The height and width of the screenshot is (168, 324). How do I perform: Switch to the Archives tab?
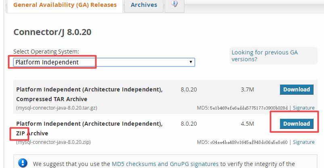tap(144, 5)
